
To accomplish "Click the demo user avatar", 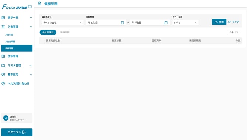I will 6,118.
